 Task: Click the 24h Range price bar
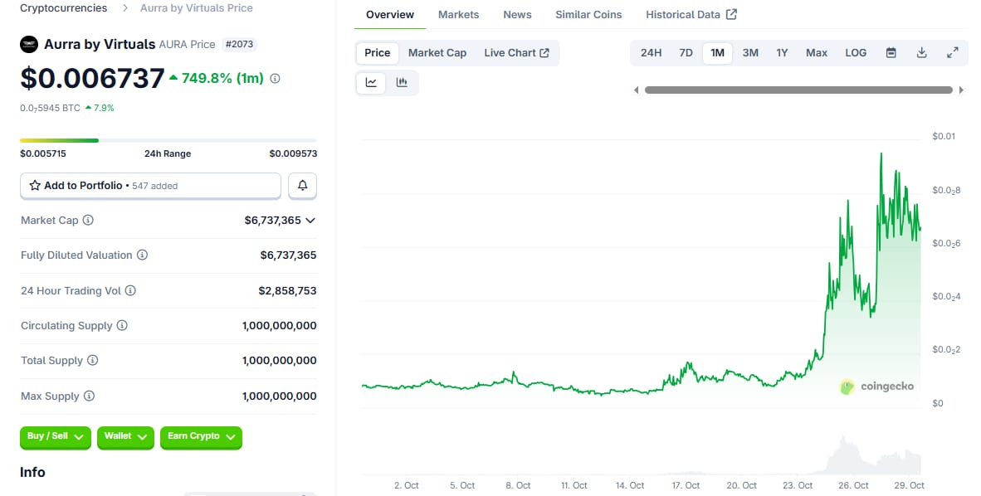click(x=168, y=140)
